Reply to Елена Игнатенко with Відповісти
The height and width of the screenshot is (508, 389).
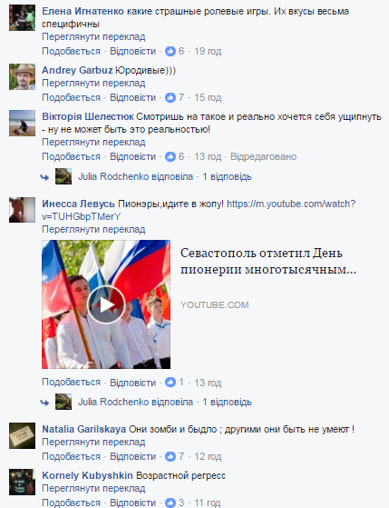tap(133, 51)
